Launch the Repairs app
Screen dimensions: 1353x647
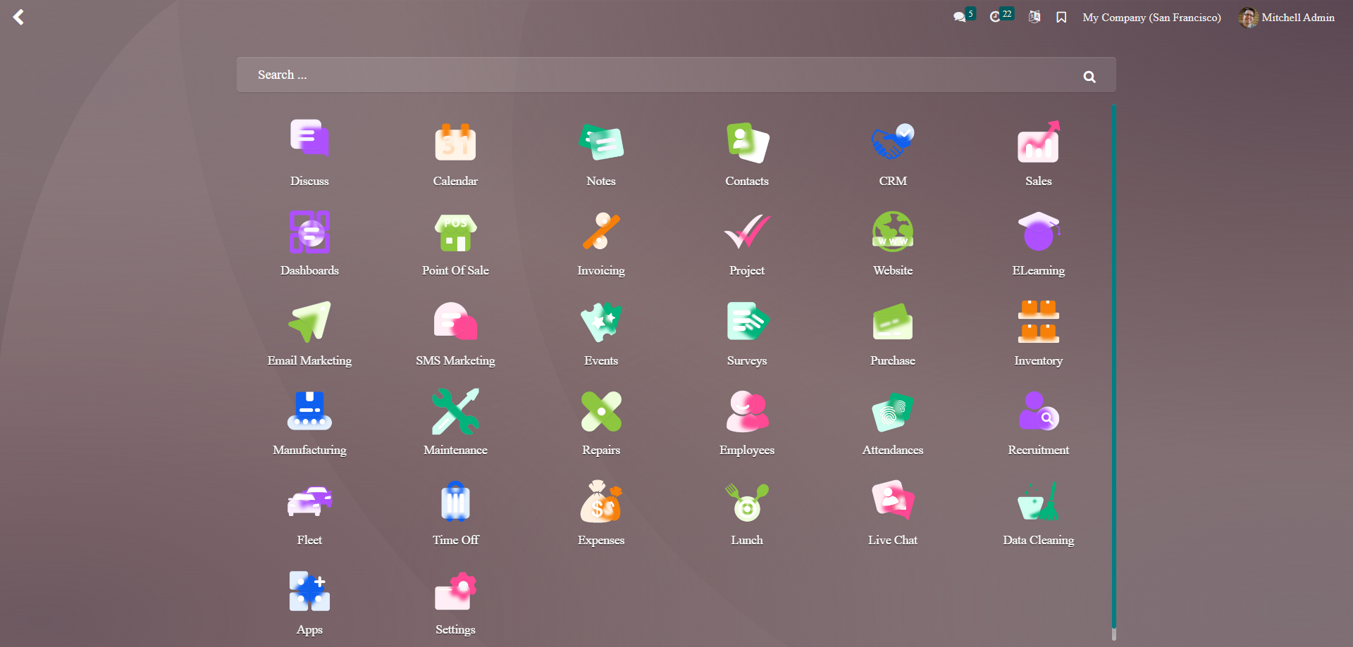pyautogui.click(x=601, y=422)
